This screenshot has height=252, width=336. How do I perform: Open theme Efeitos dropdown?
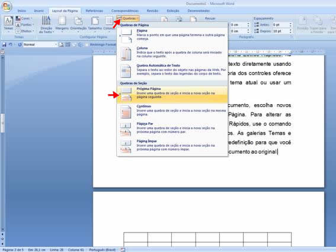25,31
